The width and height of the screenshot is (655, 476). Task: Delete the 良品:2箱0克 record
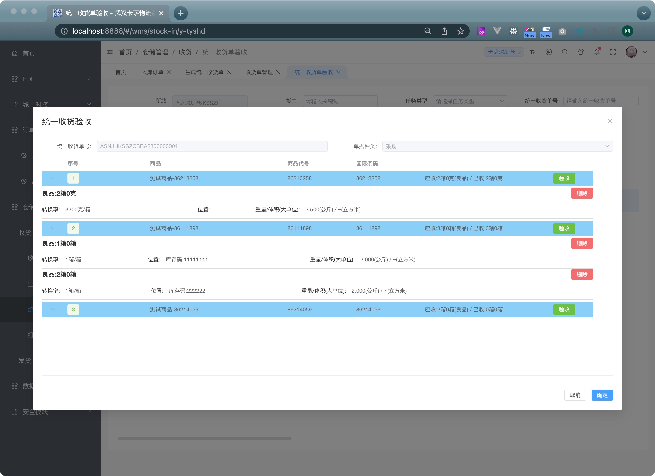tap(582, 193)
